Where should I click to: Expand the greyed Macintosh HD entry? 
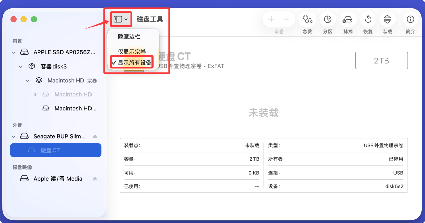[35, 94]
